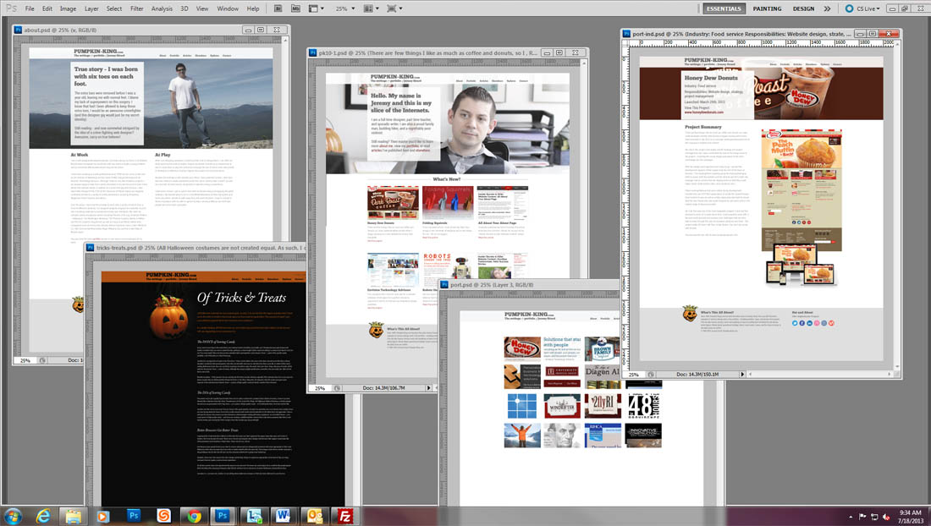Open the 3D menu
The image size is (931, 526).
(x=184, y=8)
